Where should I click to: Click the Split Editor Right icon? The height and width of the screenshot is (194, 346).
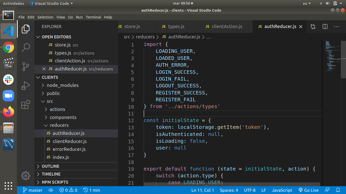point(325,27)
